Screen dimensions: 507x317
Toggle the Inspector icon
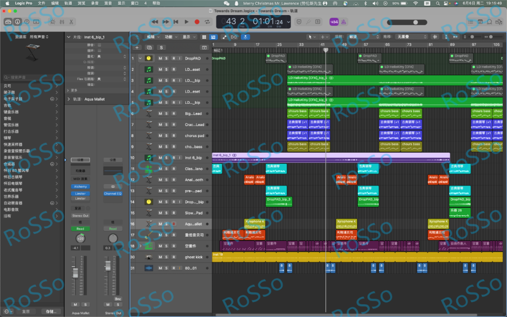[x=17, y=22]
